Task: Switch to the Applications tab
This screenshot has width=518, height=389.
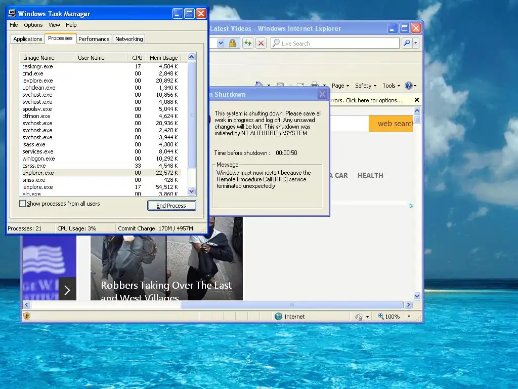Action: (28, 39)
